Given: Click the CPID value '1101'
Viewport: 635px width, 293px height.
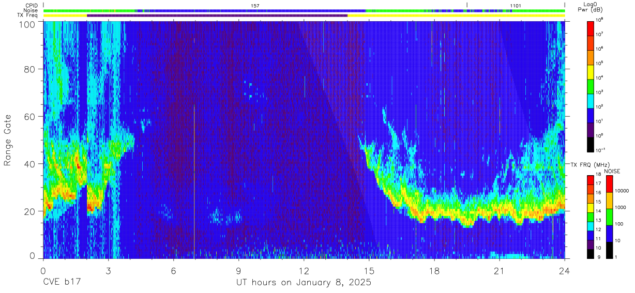Looking at the screenshot, I should tap(516, 5).
